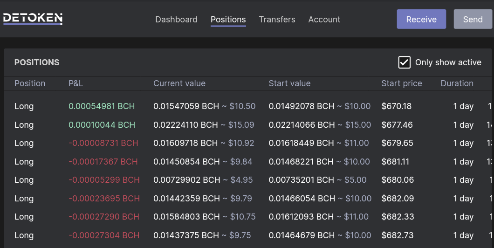Click start price $681.11
494x248 pixels.
(395, 162)
